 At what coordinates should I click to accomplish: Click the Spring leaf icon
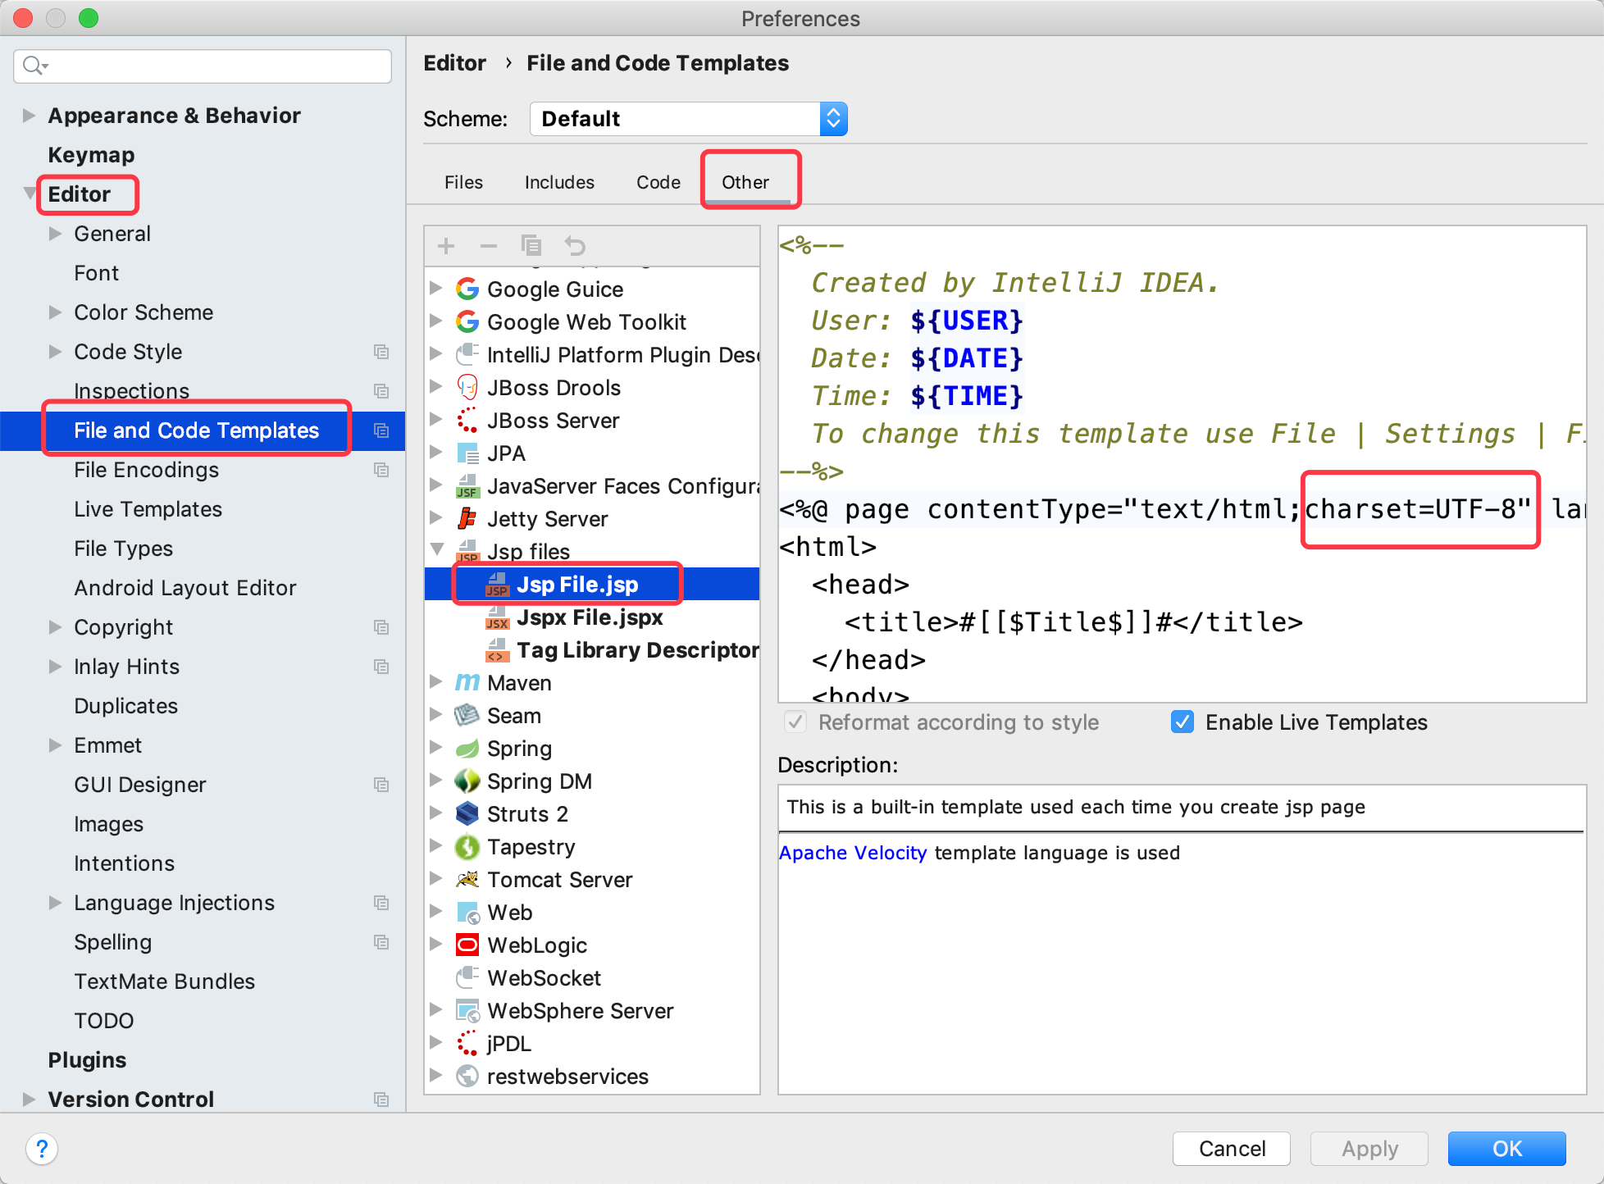tap(467, 748)
